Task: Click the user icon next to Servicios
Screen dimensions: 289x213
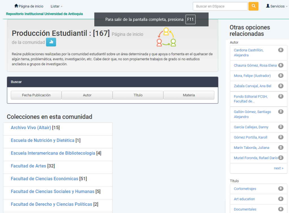Action: click(268, 6)
